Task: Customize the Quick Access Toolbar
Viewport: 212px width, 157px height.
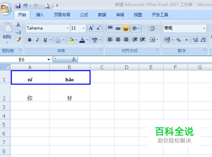Action: [57, 6]
